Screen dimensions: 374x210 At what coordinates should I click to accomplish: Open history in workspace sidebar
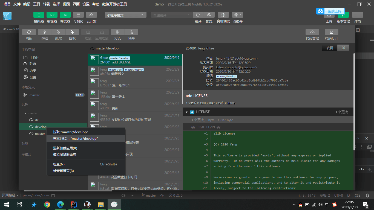click(53, 70)
